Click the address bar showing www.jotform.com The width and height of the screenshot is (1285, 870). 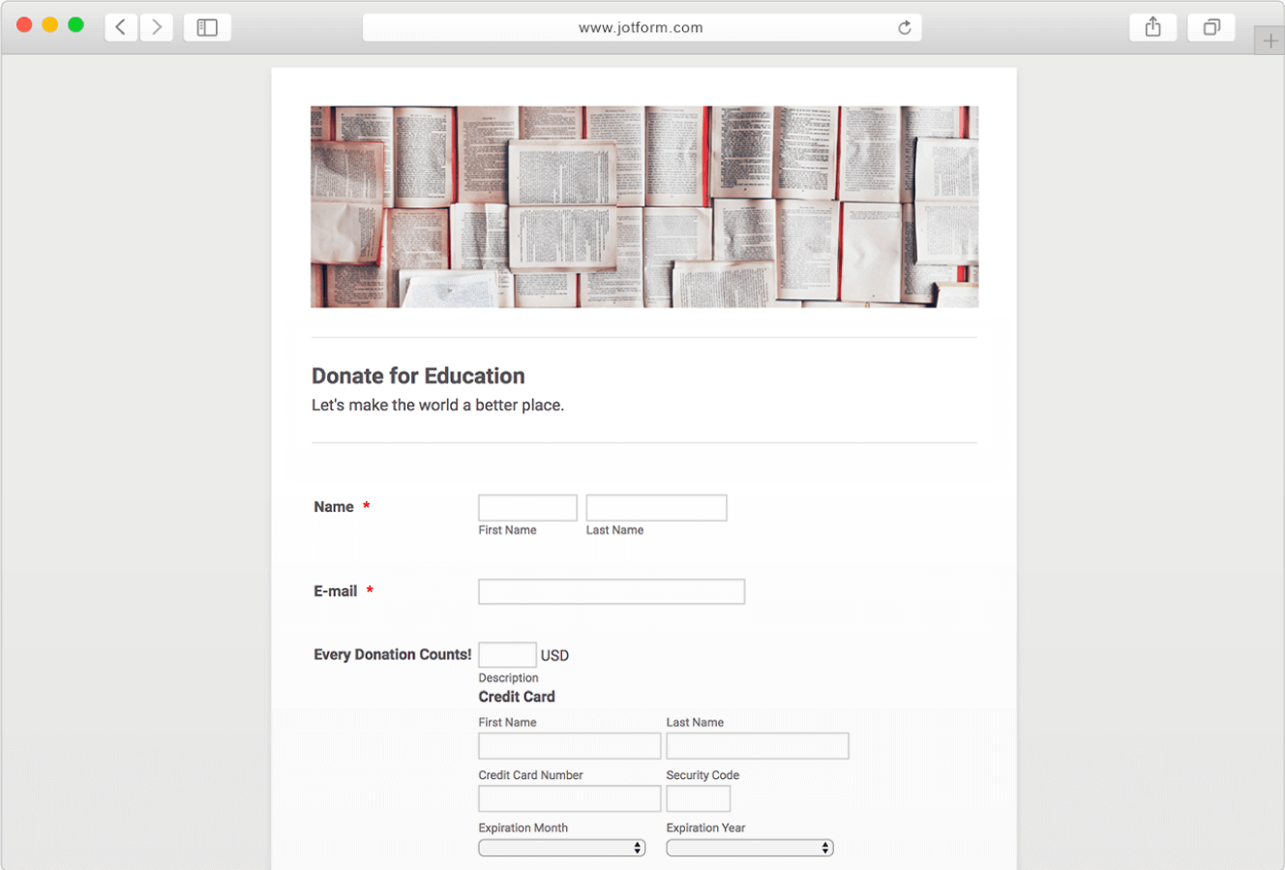(x=642, y=27)
